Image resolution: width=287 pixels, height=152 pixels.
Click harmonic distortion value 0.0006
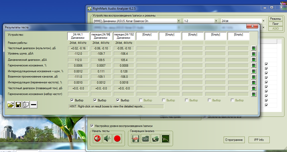[x=78, y=65]
